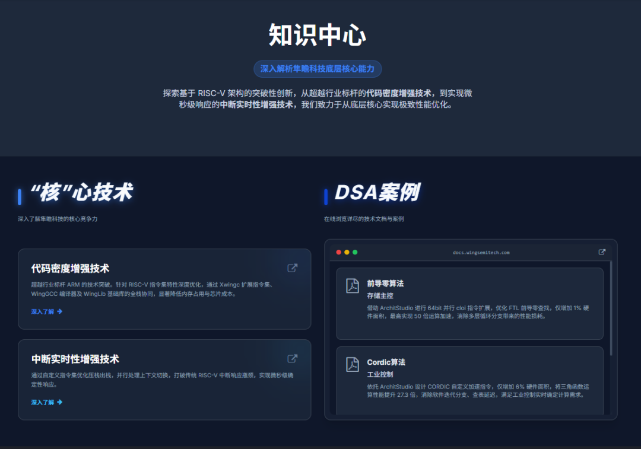Open docs.wingsemitech.com address text

[481, 253]
